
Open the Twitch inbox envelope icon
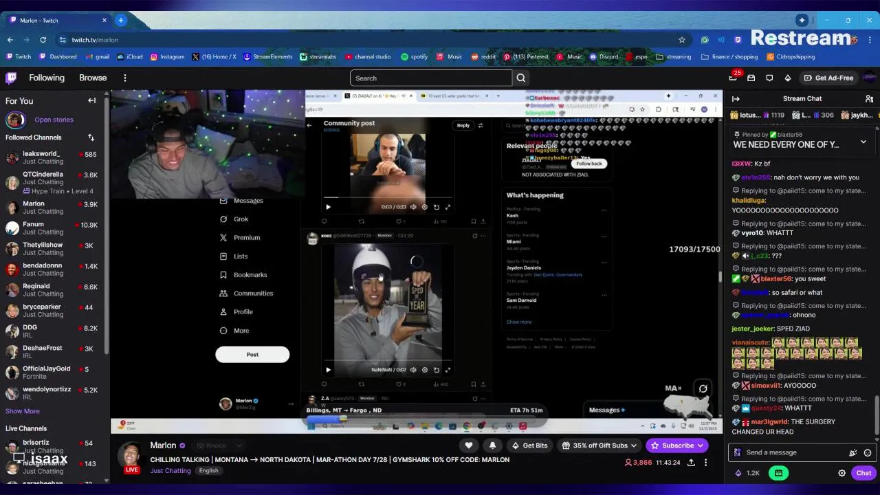(x=751, y=78)
